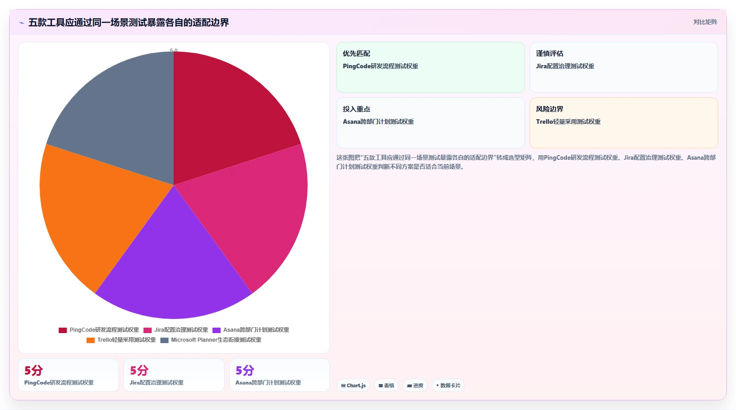
Task: Select the 谨慎评估 card
Action: point(624,67)
